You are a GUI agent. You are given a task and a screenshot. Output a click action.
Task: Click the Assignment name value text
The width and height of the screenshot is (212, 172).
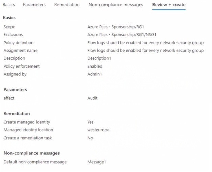click(x=145, y=50)
